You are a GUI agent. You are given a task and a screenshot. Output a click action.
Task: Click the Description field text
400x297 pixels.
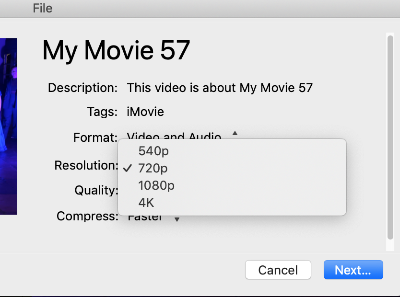pyautogui.click(x=220, y=88)
